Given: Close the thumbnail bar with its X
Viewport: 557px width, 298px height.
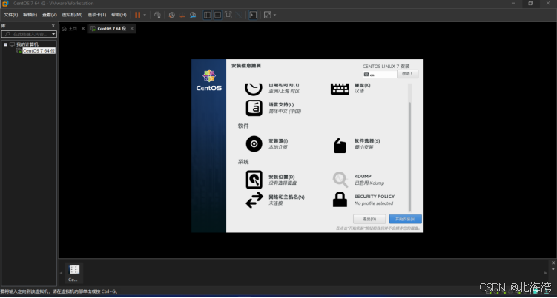Looking at the screenshot, I should 553,263.
